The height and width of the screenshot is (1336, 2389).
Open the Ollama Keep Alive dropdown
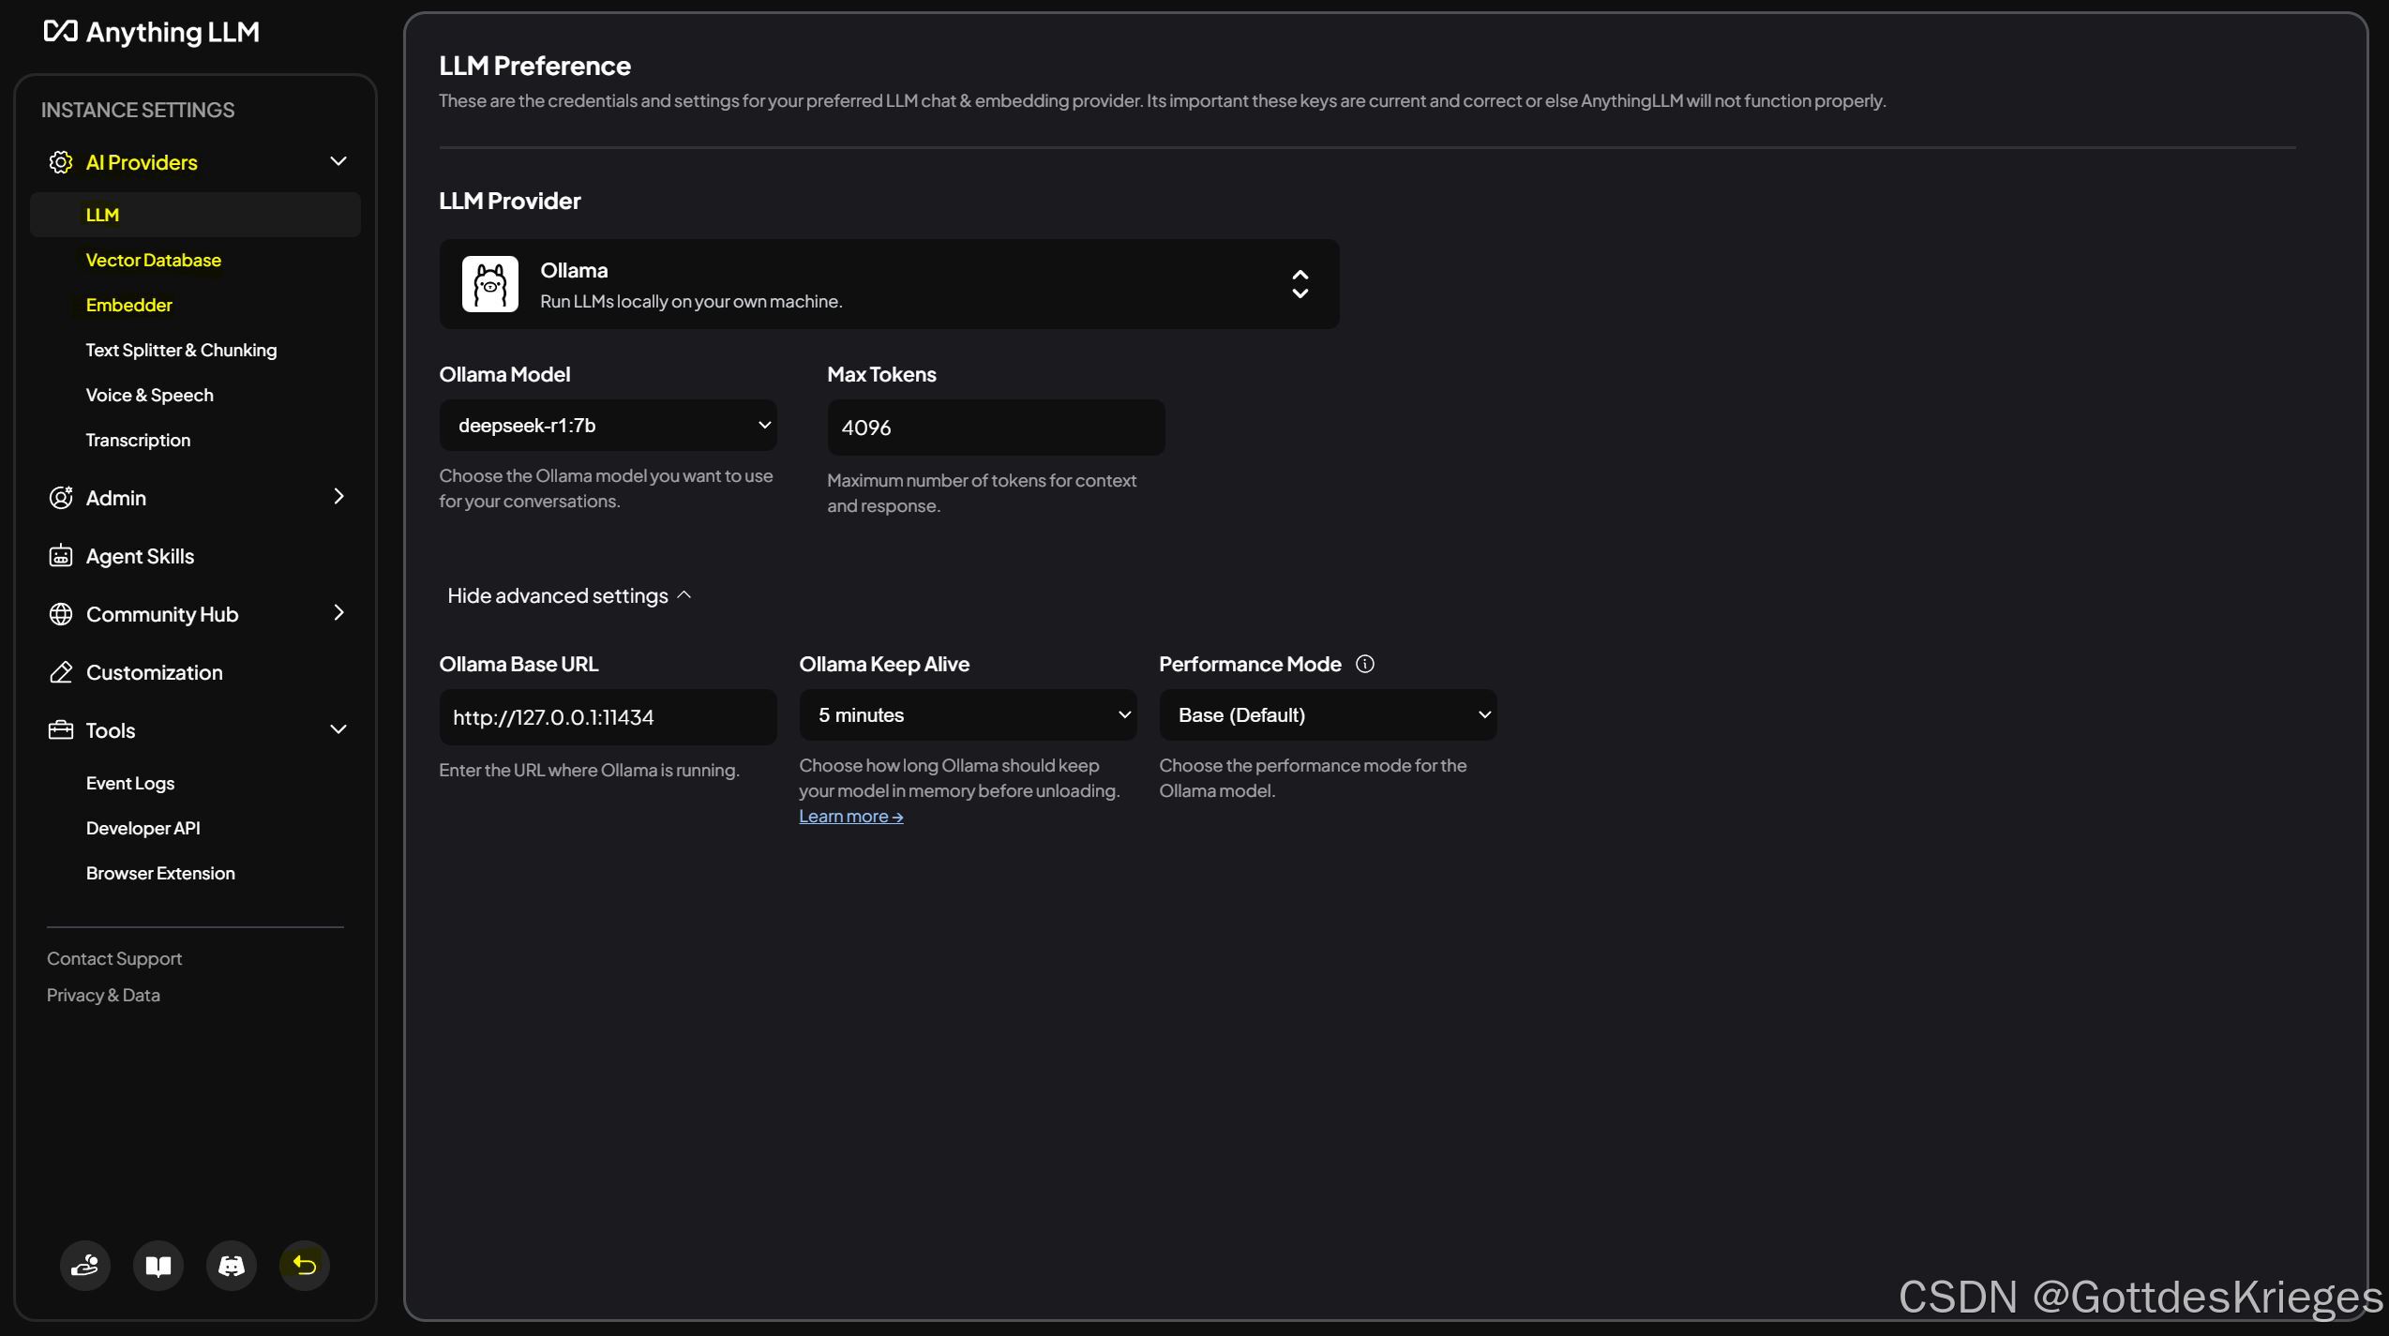coord(968,715)
